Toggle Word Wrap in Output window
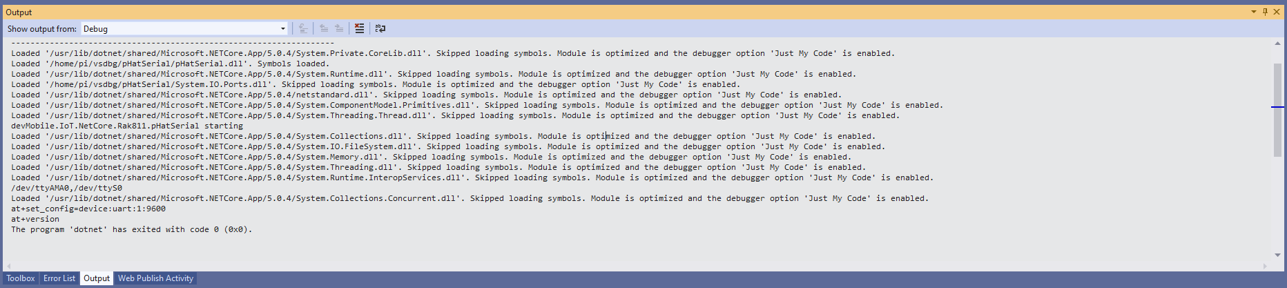 tap(380, 28)
